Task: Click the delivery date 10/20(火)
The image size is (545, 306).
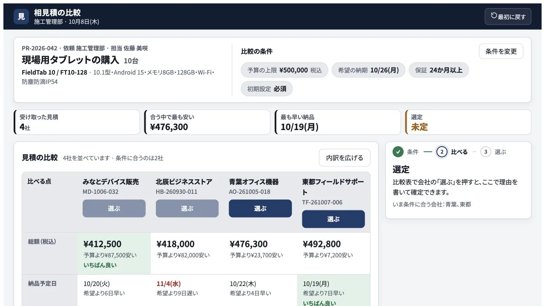Action: pos(97,283)
